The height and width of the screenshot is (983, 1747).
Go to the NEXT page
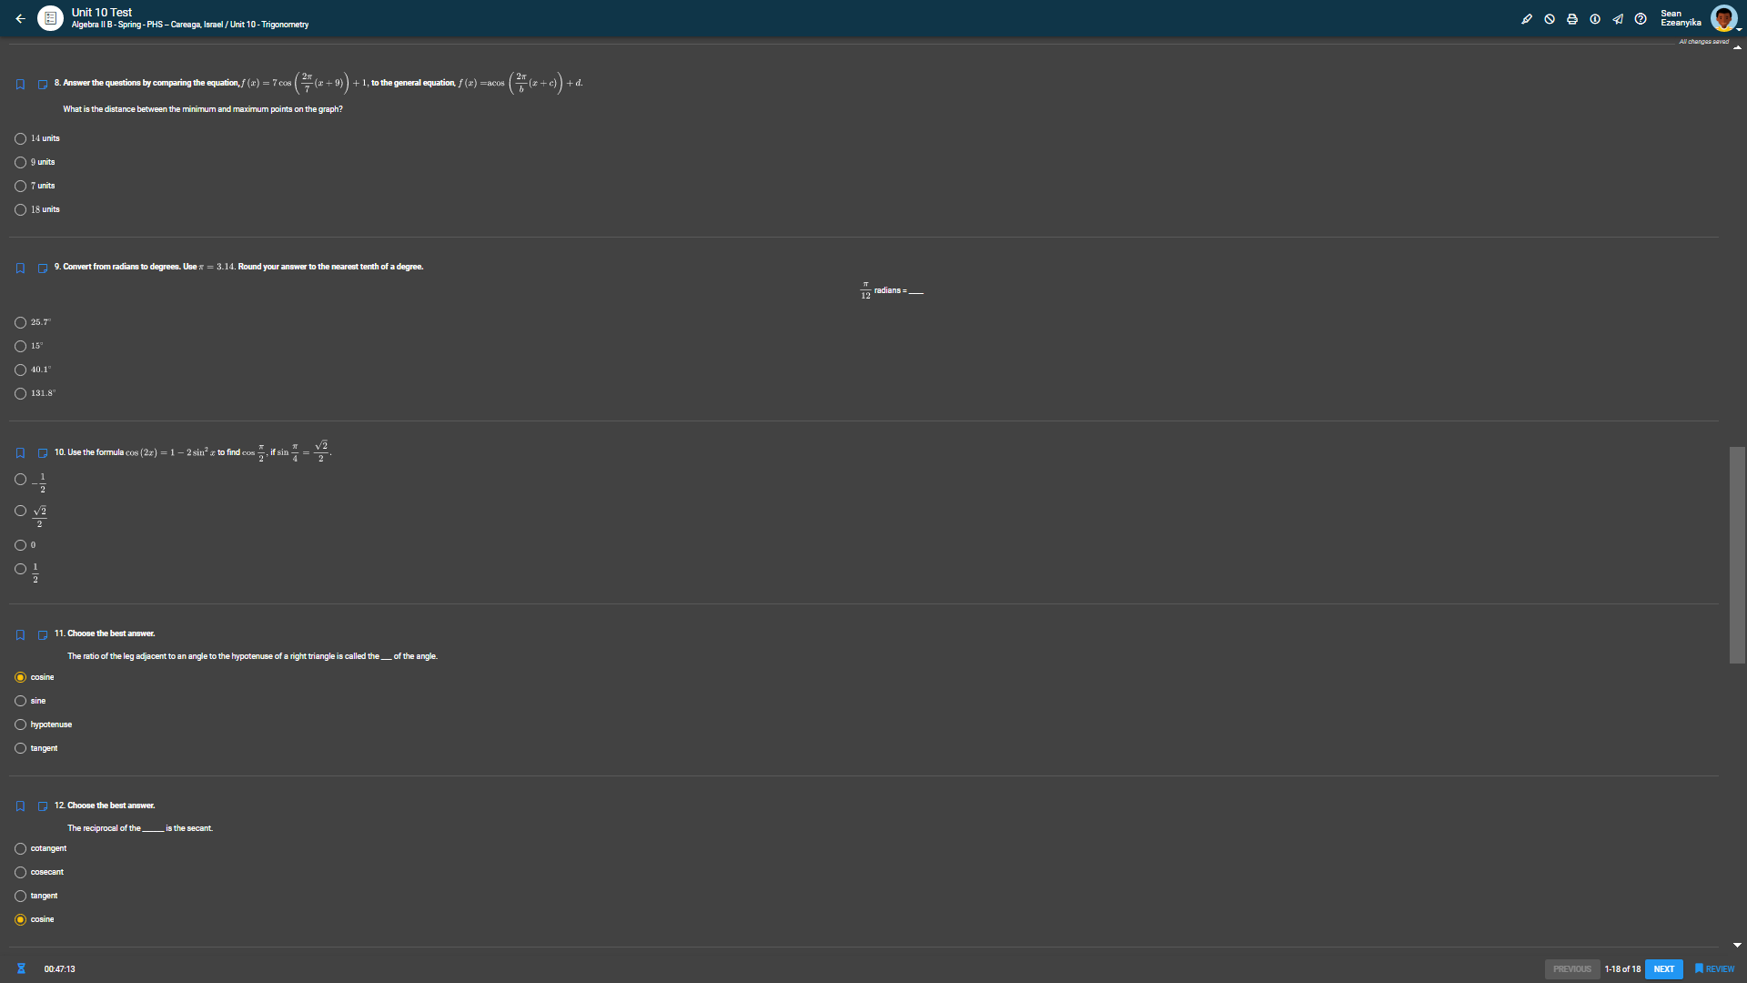pos(1663,969)
